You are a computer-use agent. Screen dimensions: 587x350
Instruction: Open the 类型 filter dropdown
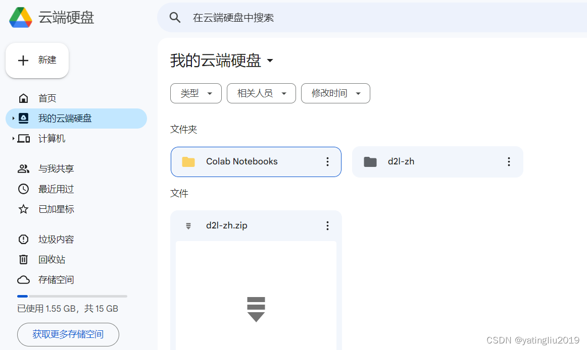pyautogui.click(x=195, y=93)
